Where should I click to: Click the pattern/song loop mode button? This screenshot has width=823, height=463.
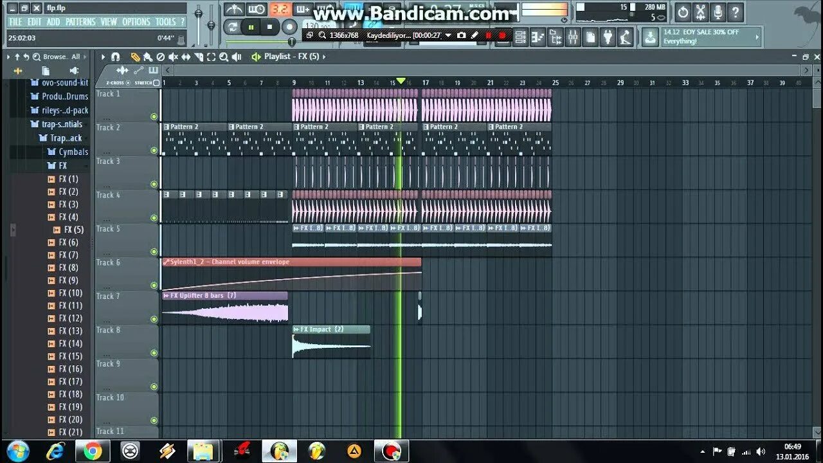(x=232, y=27)
